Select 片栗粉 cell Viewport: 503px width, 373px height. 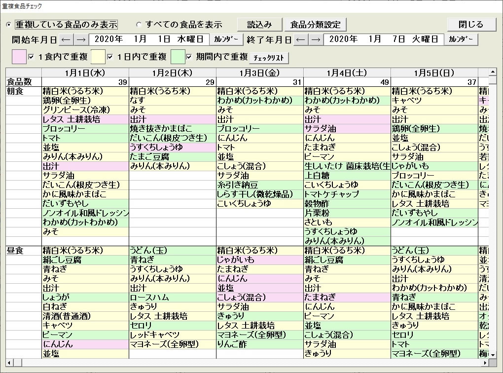[x=347, y=213]
